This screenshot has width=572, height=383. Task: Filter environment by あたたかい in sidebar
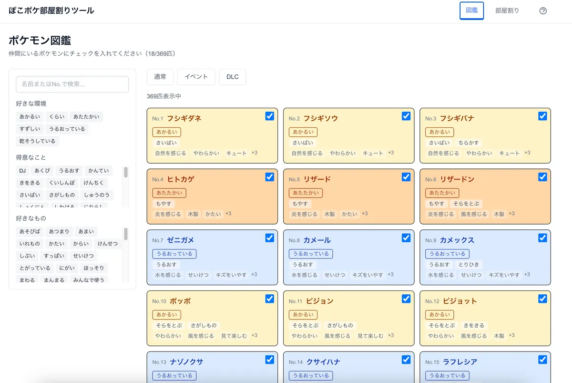[86, 117]
